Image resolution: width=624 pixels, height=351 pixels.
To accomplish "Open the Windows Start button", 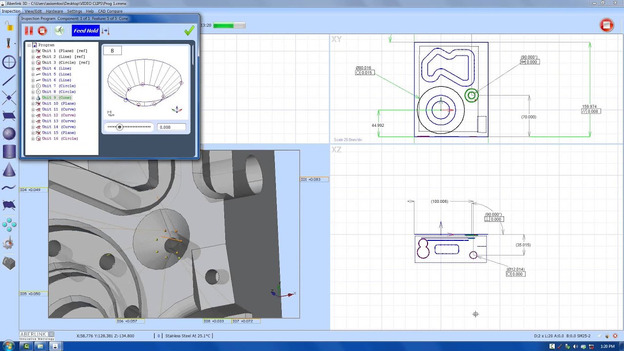I will pos(8,346).
